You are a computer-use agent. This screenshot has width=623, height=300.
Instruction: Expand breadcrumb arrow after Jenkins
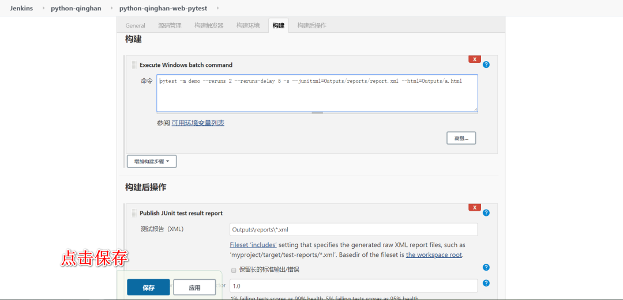[43, 8]
